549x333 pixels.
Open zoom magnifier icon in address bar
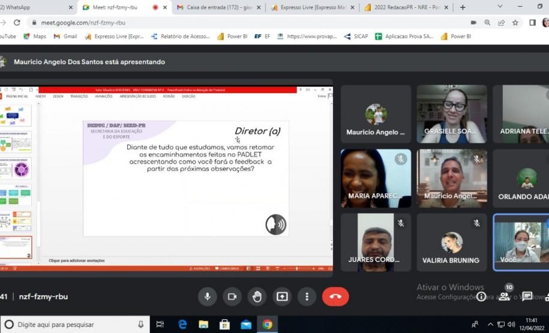487,23
